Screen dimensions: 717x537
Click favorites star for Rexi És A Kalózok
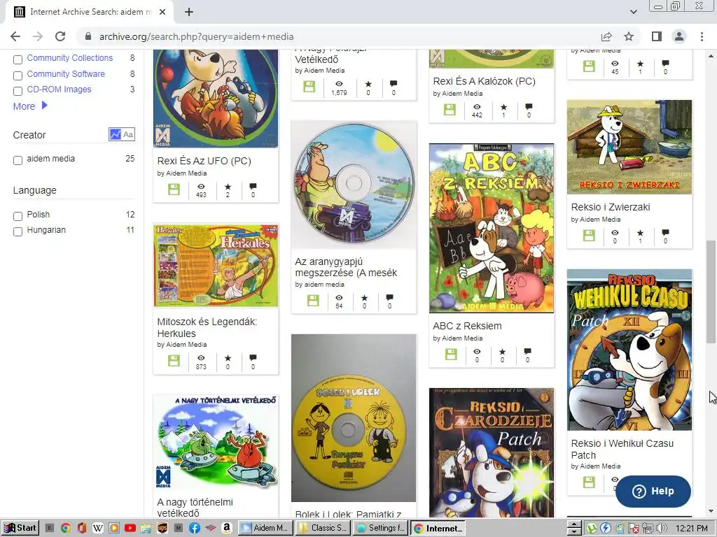pyautogui.click(x=503, y=107)
